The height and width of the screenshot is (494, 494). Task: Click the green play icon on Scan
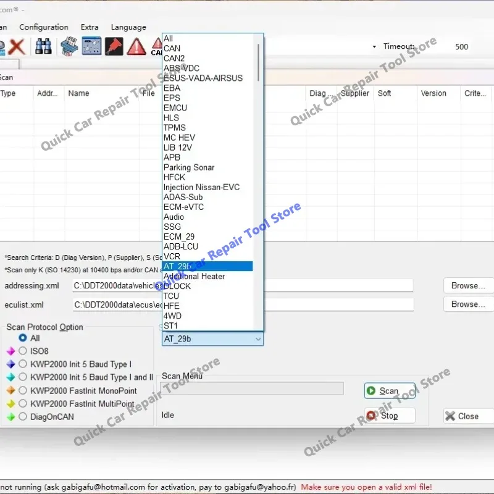[371, 391]
